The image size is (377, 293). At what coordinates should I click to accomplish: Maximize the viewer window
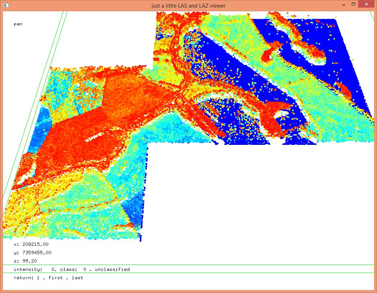click(353, 4)
